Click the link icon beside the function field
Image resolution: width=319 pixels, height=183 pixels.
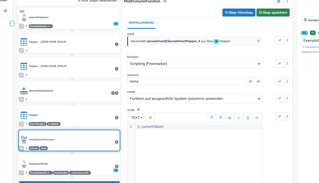279,63
